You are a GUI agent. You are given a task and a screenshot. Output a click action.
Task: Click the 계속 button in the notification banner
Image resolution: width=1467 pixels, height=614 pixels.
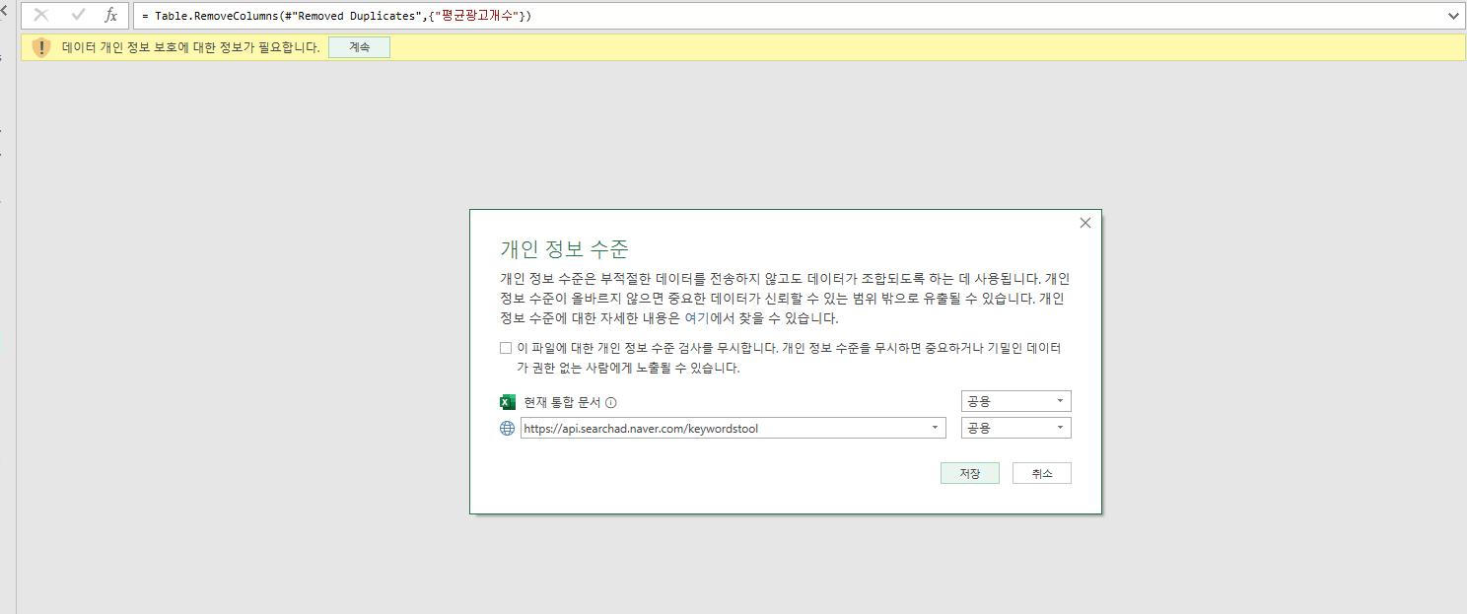[x=359, y=47]
